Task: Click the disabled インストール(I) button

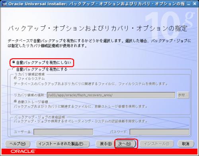Action: [156, 144]
